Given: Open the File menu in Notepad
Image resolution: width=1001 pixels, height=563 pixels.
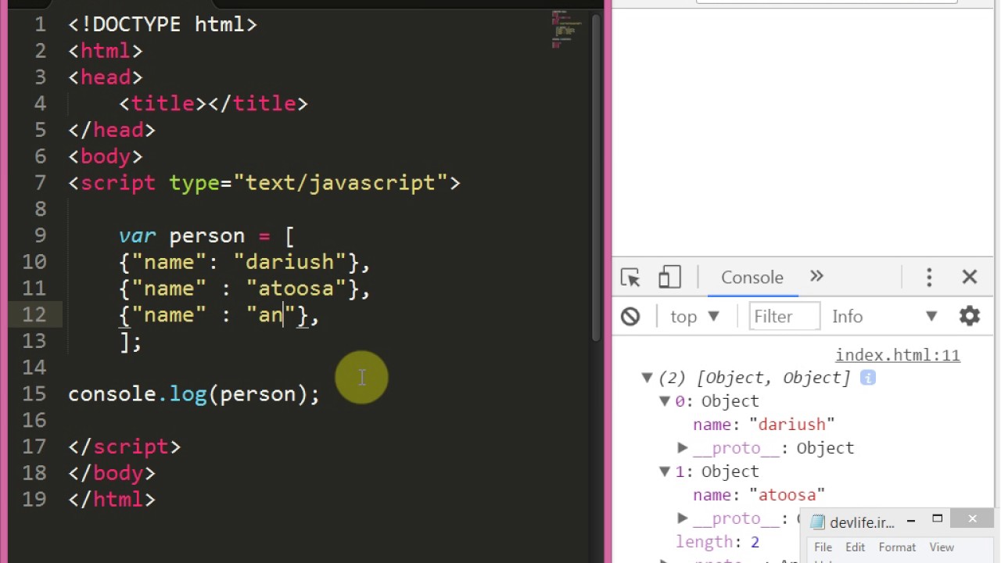Looking at the screenshot, I should point(823,547).
